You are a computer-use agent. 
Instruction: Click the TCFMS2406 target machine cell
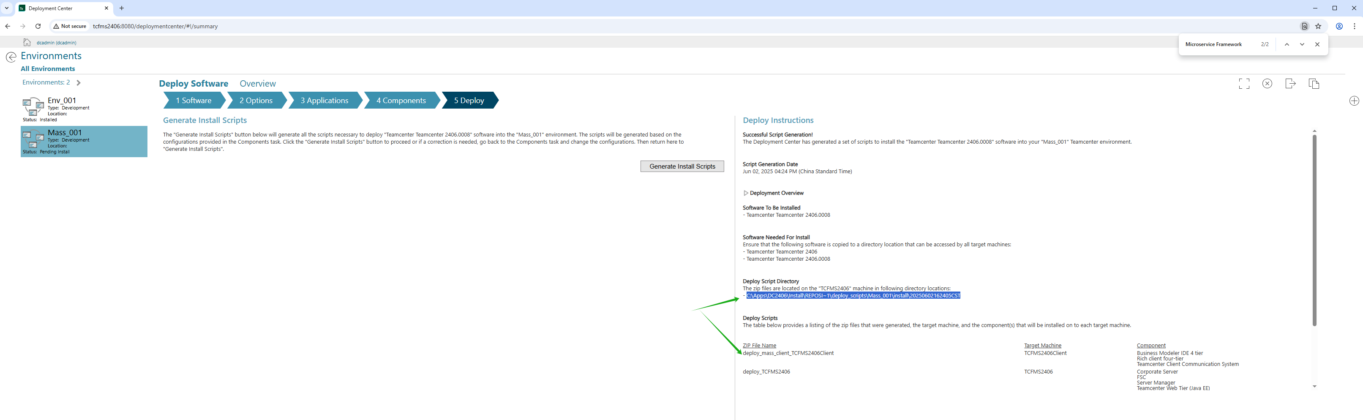tap(1039, 372)
